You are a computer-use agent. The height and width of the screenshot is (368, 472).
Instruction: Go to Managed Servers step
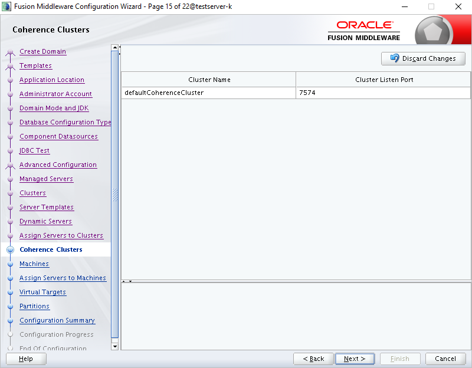click(47, 179)
